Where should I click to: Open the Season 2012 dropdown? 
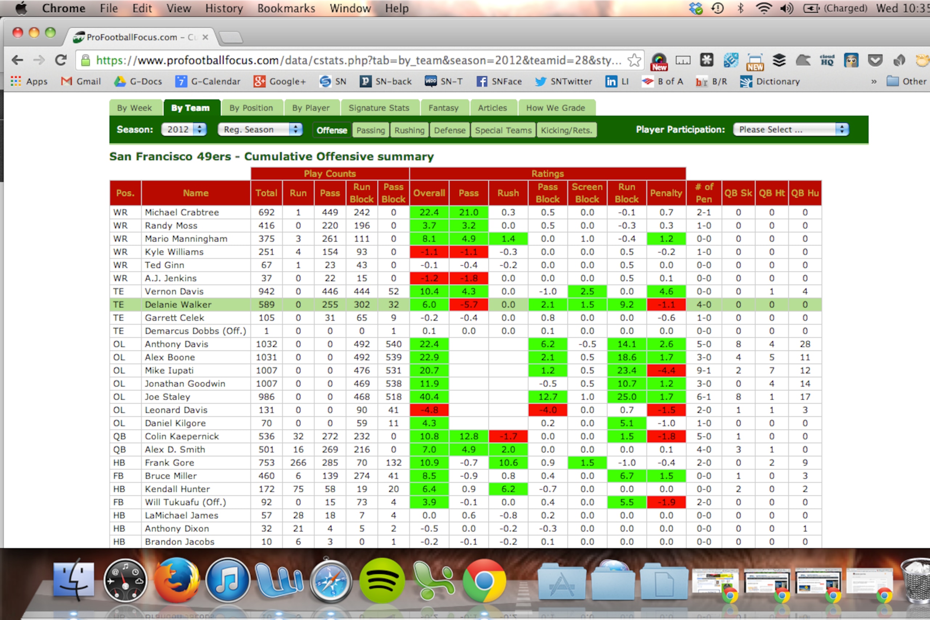tap(184, 129)
